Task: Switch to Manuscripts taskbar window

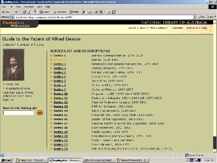Action: pyautogui.click(x=31, y=160)
